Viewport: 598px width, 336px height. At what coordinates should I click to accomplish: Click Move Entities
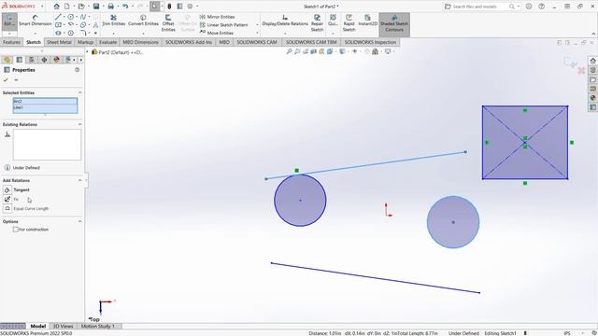(x=216, y=33)
